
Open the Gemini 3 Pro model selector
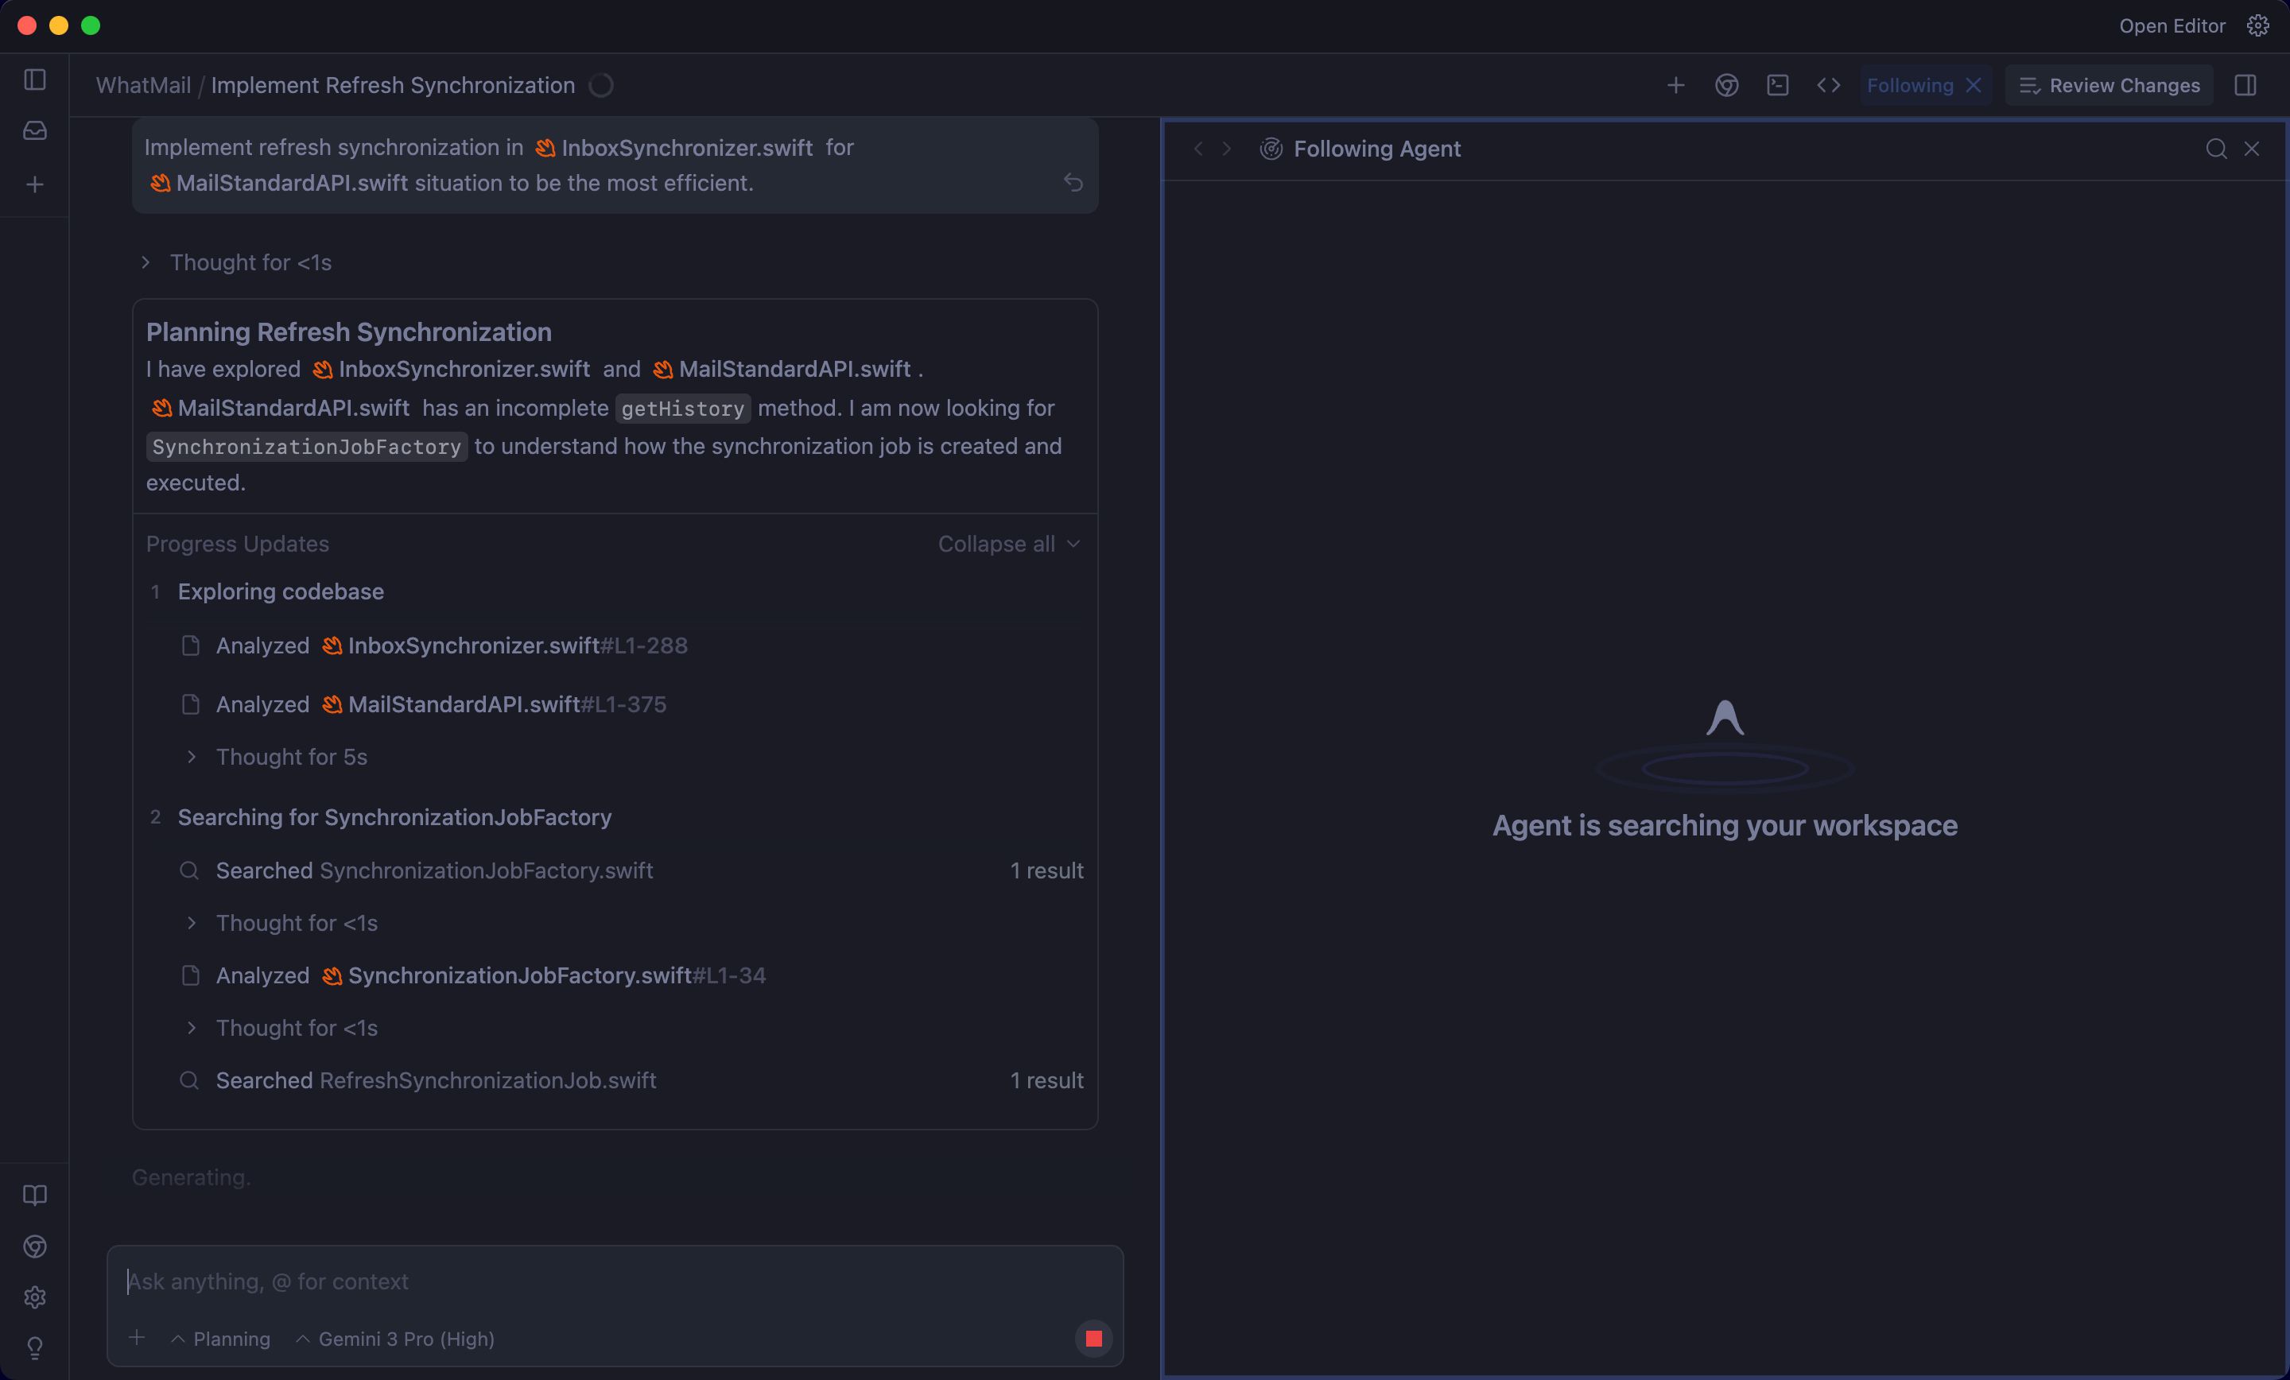(x=395, y=1339)
